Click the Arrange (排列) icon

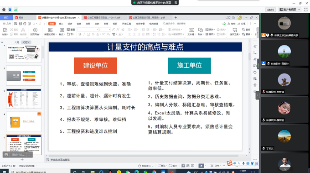pyautogui.click(x=207, y=34)
